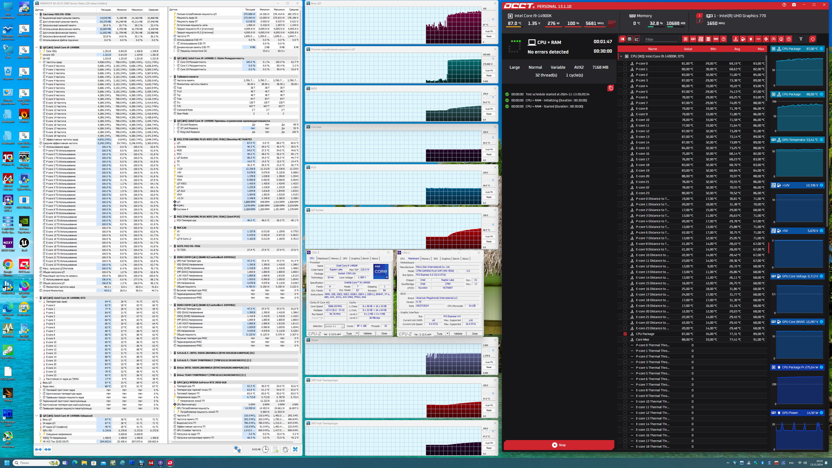Reset HWiNFO clock timer icon
The image size is (832, 468).
[265, 449]
